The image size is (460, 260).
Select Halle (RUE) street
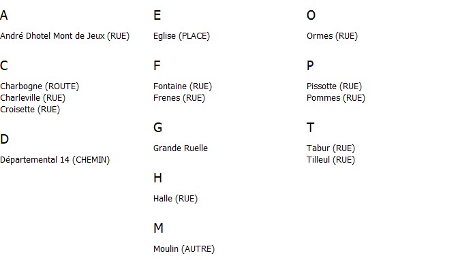point(175,199)
